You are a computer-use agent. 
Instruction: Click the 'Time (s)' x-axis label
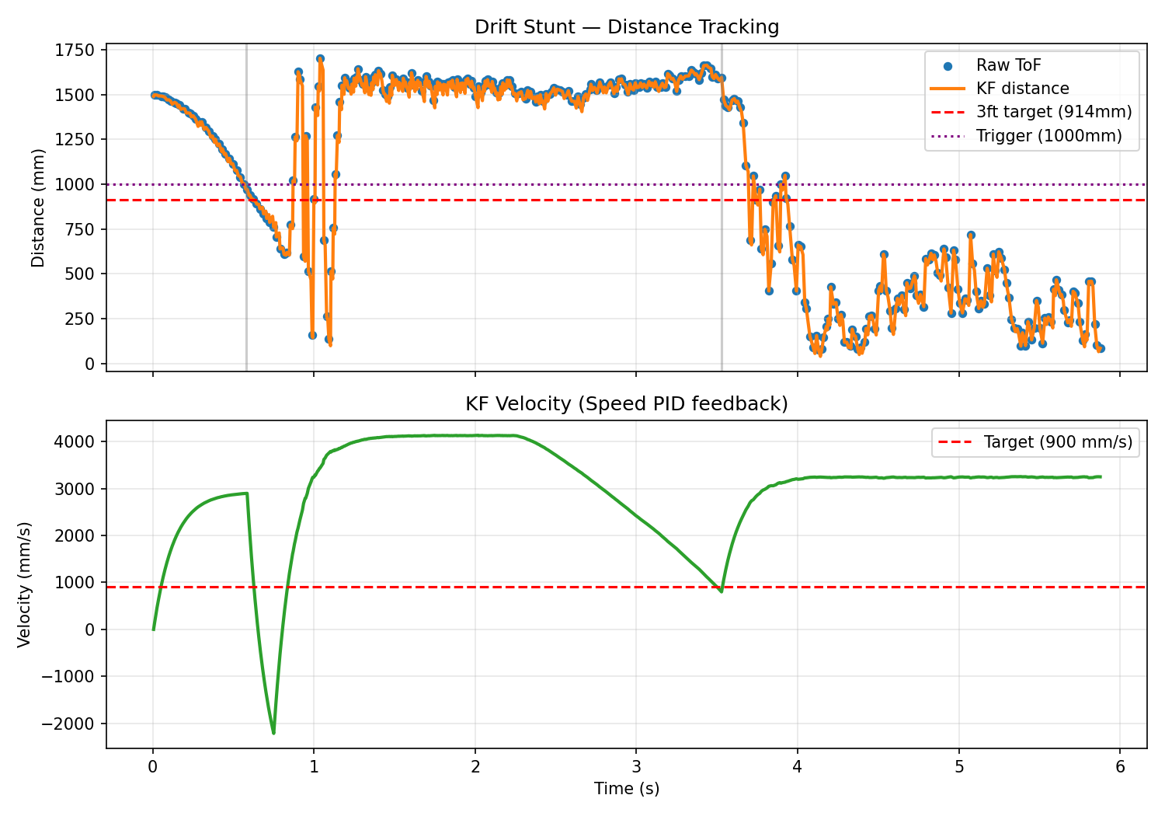[627, 789]
